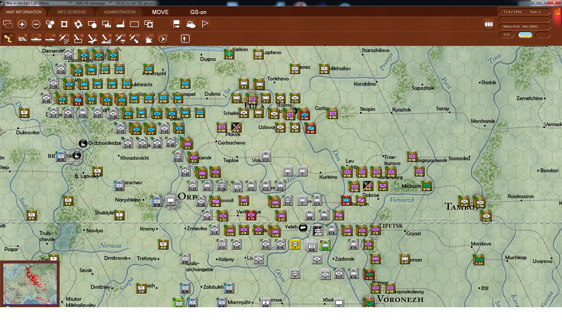
Task: Zoom in the map with plus icon
Action: point(22,24)
